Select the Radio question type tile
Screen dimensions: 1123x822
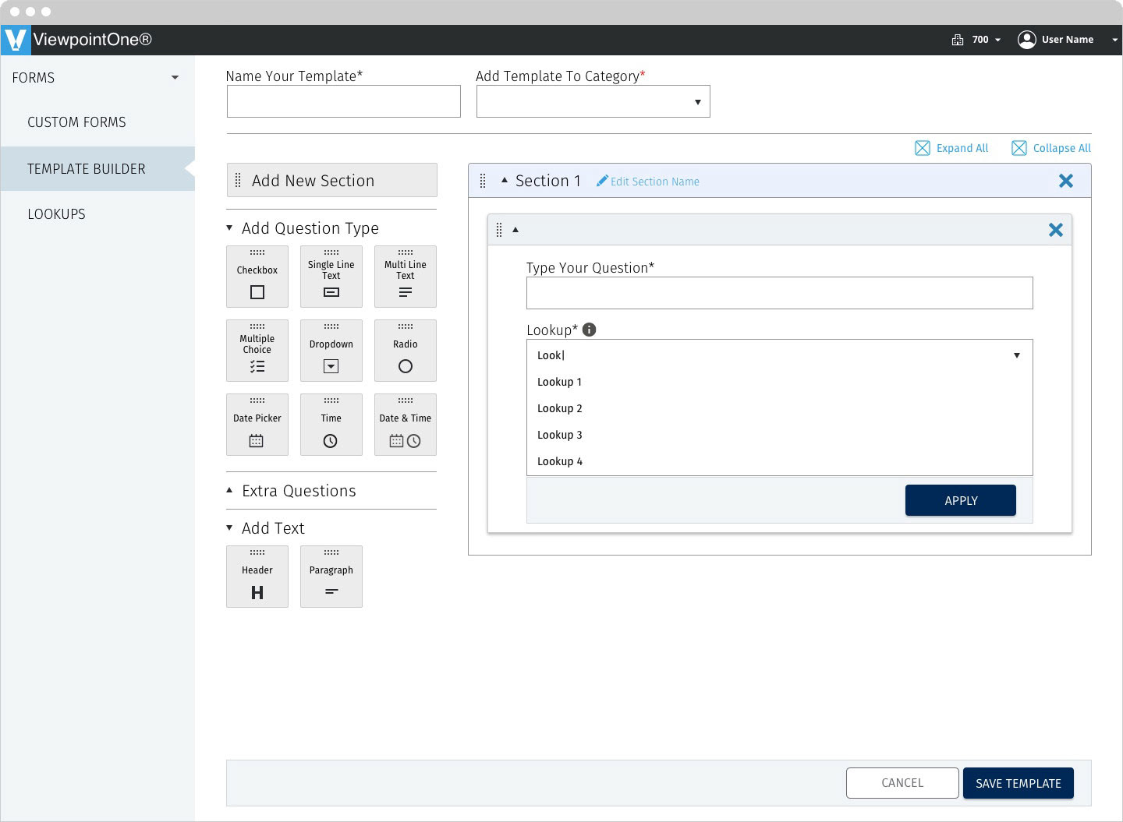406,351
